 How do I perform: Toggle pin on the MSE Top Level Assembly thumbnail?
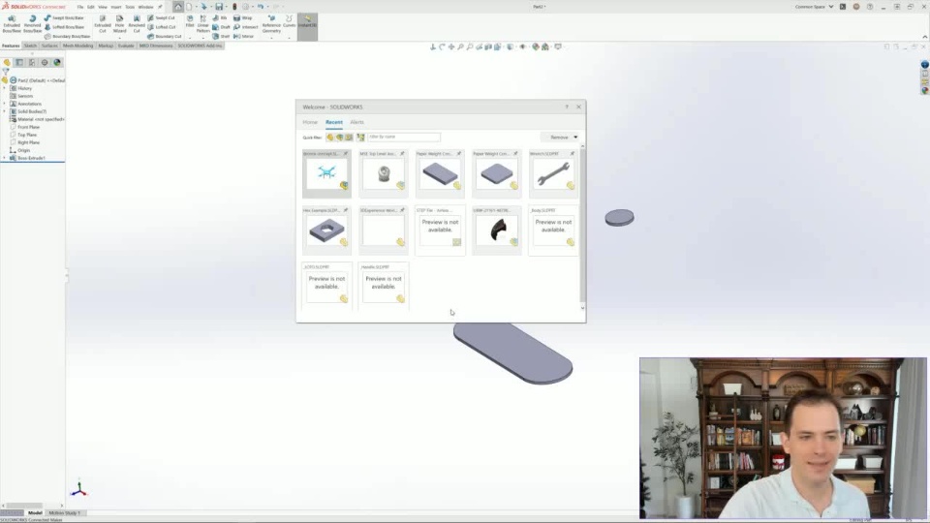click(x=402, y=154)
